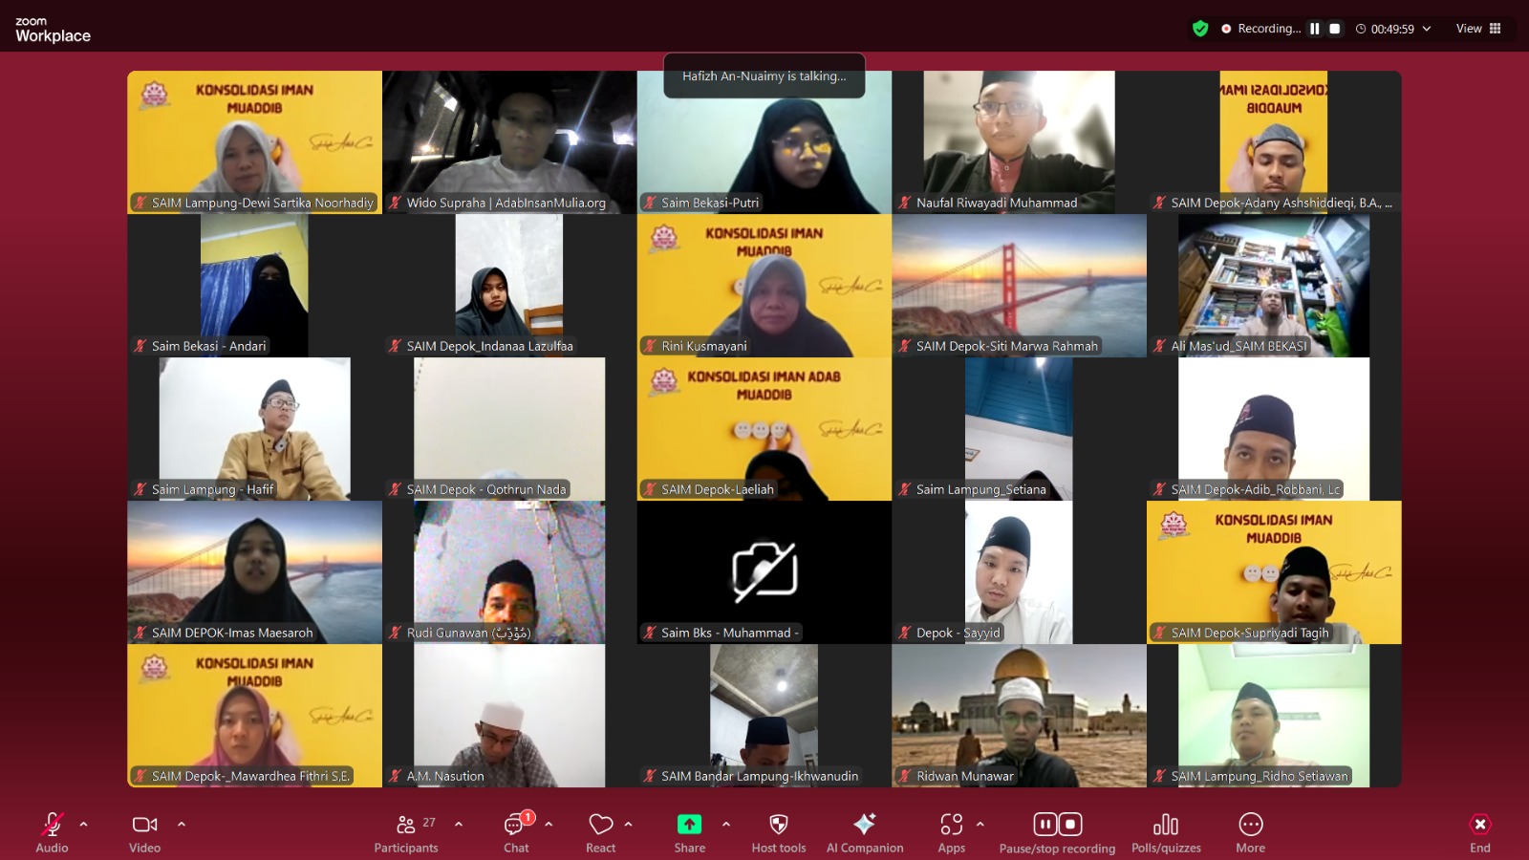Unmute microphone with Audio button

tap(52, 831)
